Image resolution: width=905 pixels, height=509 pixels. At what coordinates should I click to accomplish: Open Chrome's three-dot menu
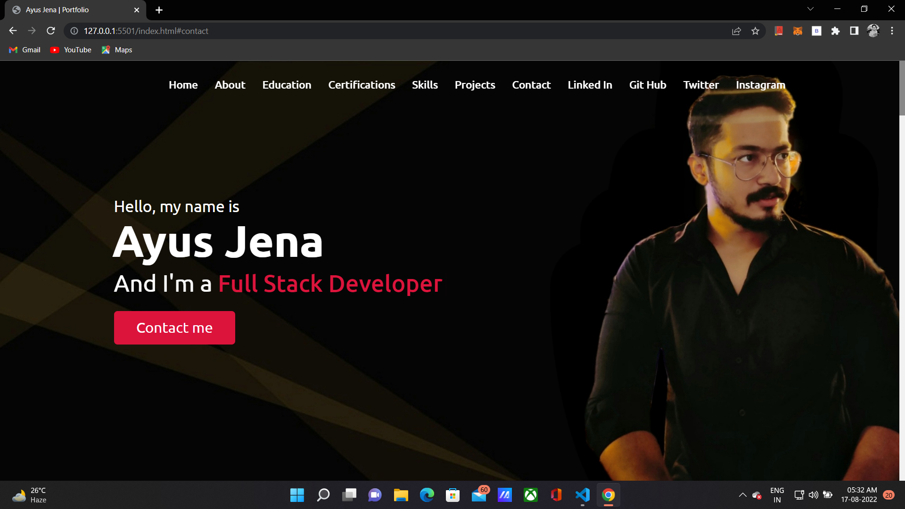click(892, 31)
